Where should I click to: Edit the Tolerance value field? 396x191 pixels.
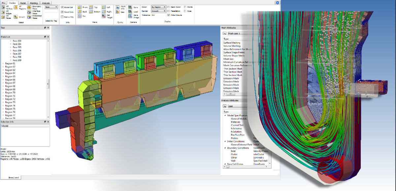point(158,15)
